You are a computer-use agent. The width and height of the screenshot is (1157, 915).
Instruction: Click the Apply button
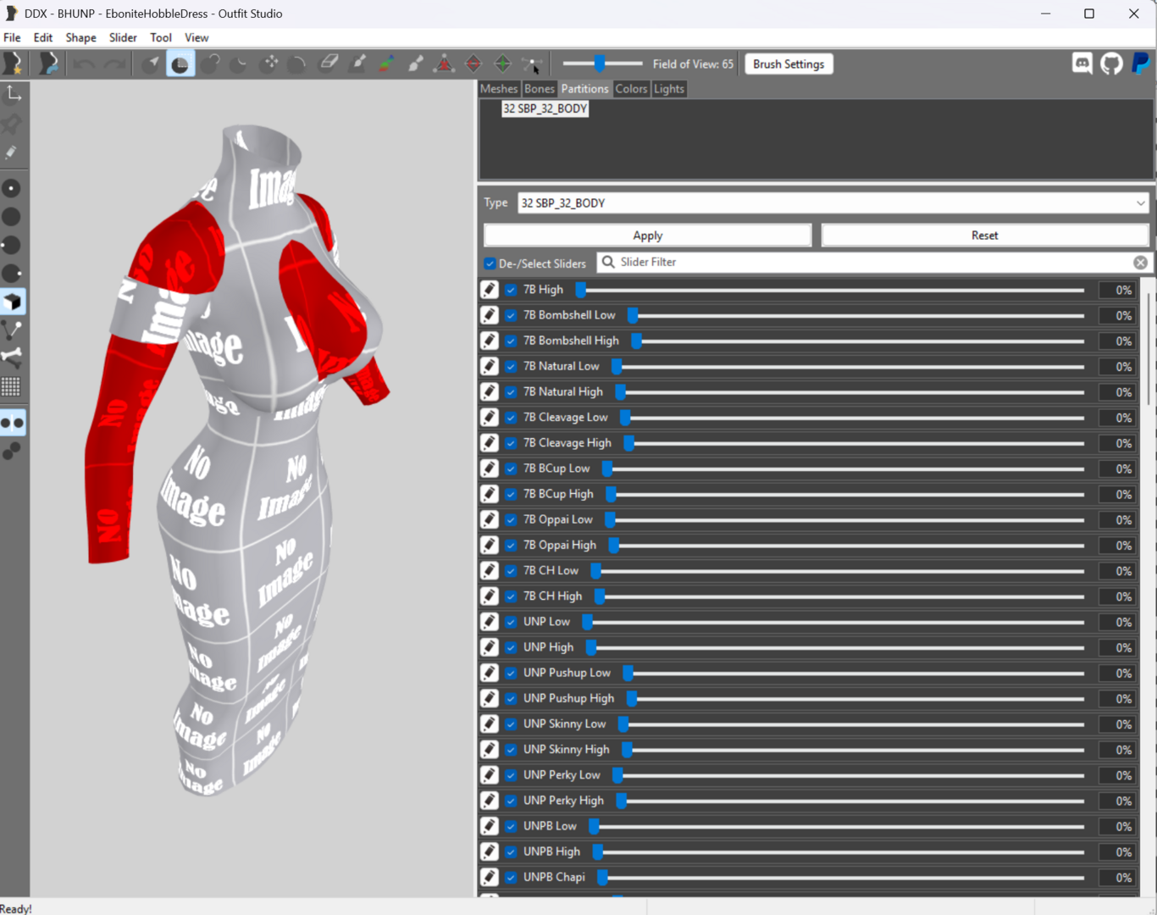click(648, 236)
